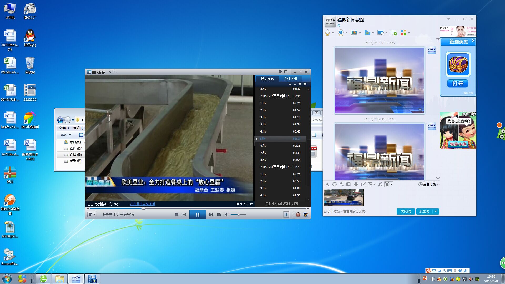Click the fast-forward arrows beside seek bar

308,208
